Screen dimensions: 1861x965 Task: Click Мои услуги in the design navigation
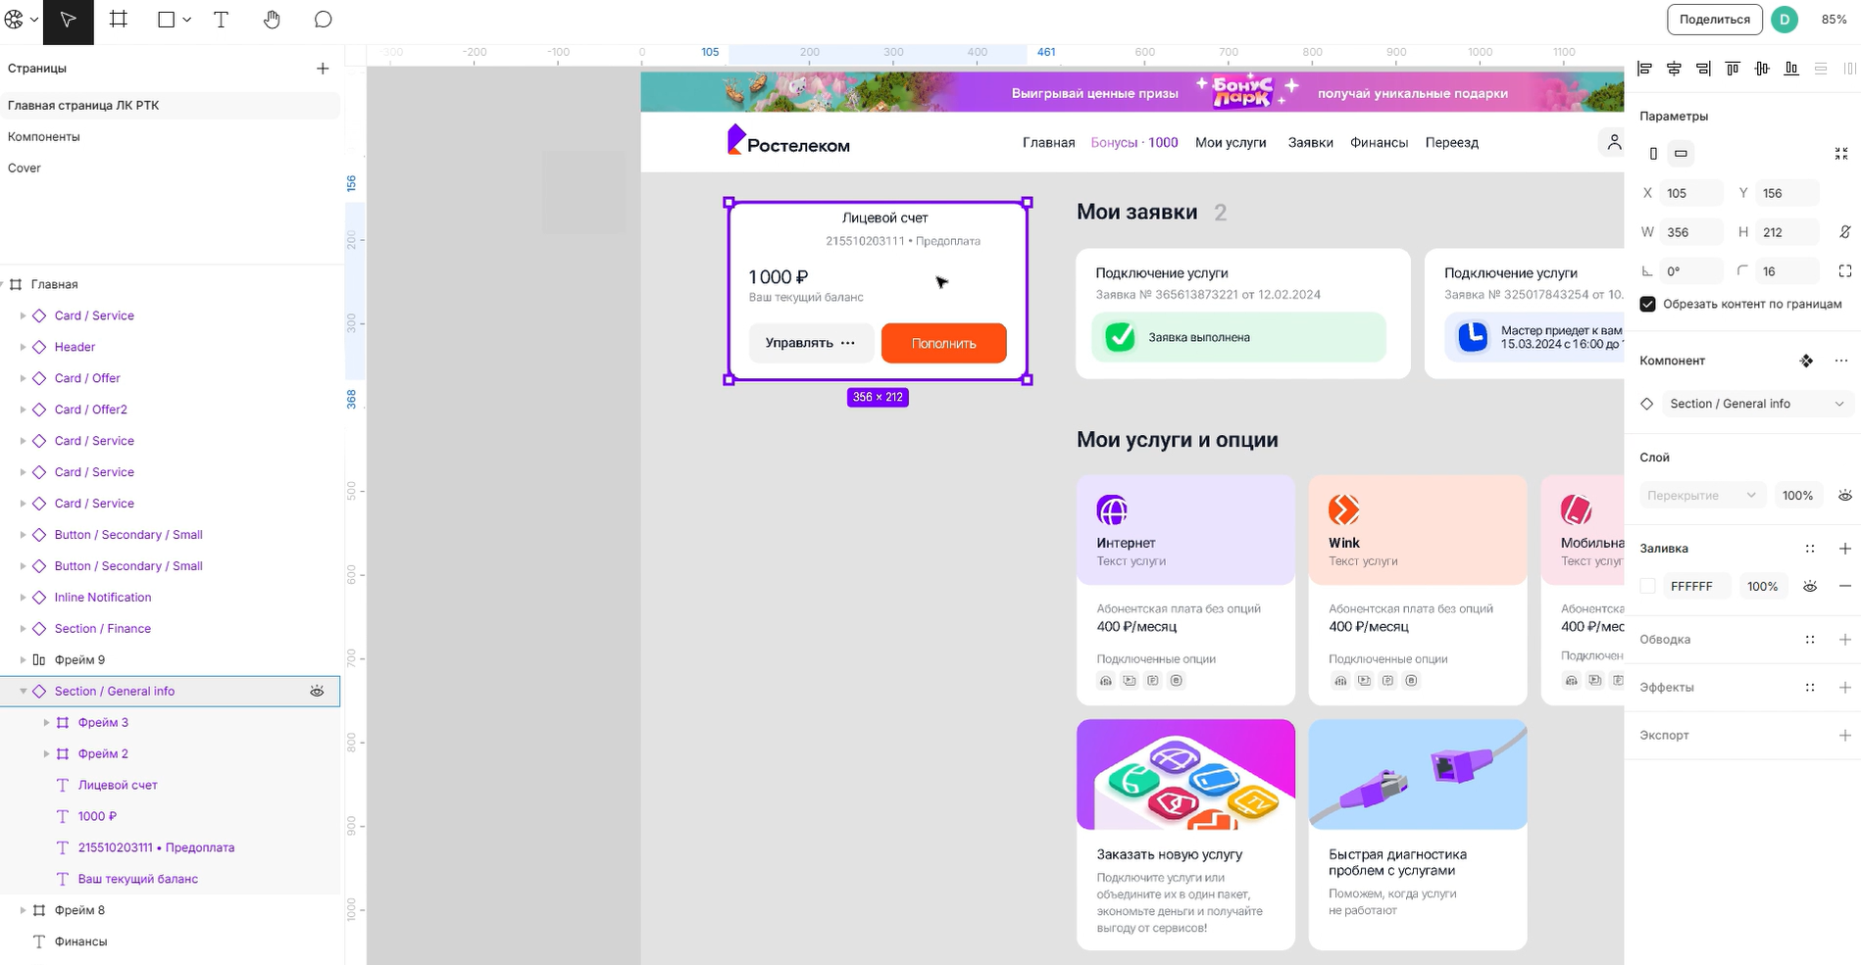click(x=1231, y=143)
